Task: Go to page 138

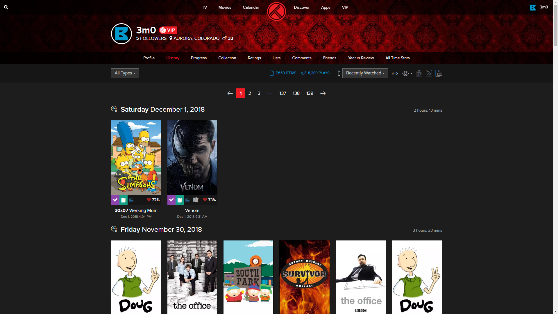Action: coord(296,93)
